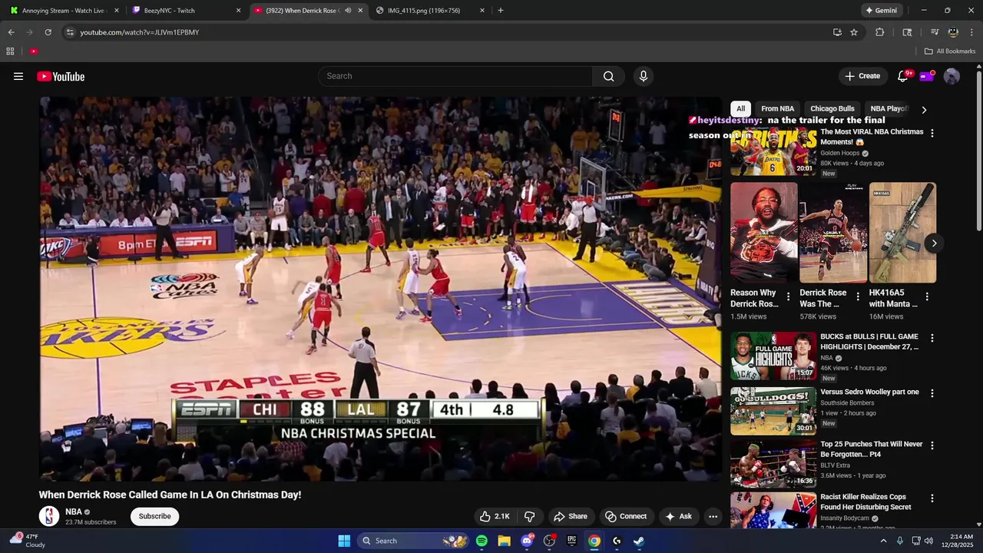Open Chrome media controls icon
Image resolution: width=983 pixels, height=553 pixels.
pyautogui.click(x=935, y=32)
